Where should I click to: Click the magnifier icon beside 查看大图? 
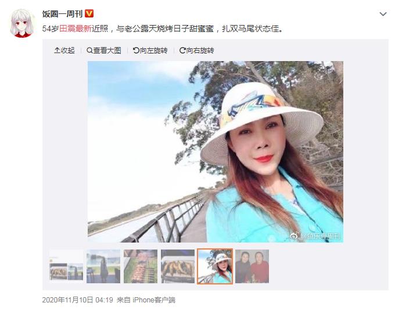click(89, 51)
